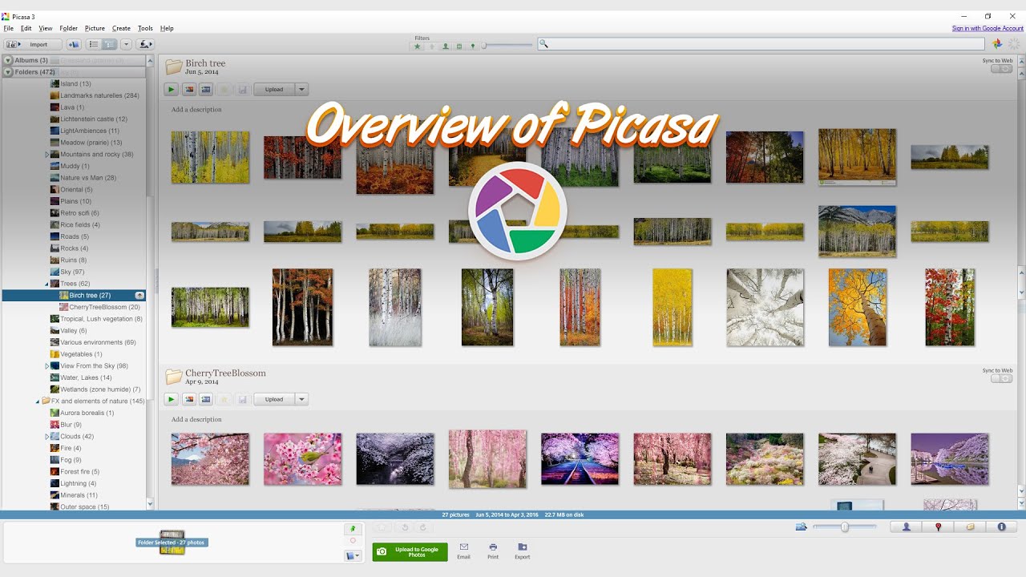This screenshot has height=577, width=1026.
Task: Filter to uploaded photos only
Action: coord(431,46)
